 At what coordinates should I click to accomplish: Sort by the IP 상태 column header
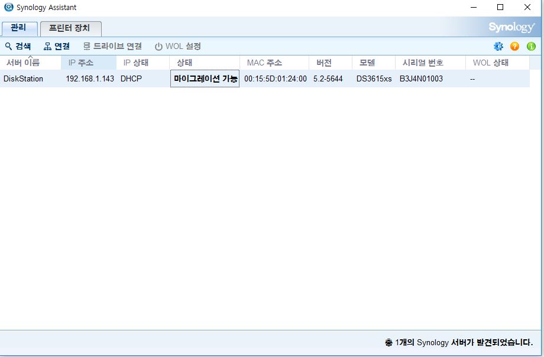pos(143,63)
